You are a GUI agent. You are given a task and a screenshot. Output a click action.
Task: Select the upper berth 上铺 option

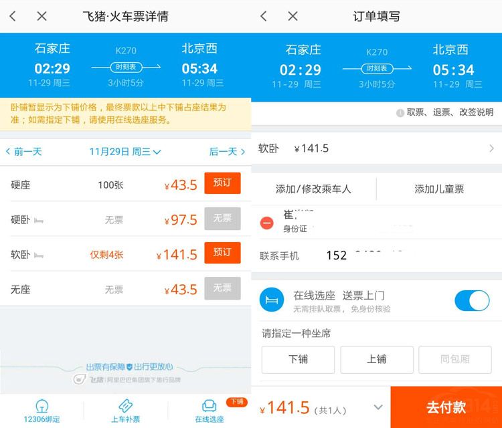(376, 359)
